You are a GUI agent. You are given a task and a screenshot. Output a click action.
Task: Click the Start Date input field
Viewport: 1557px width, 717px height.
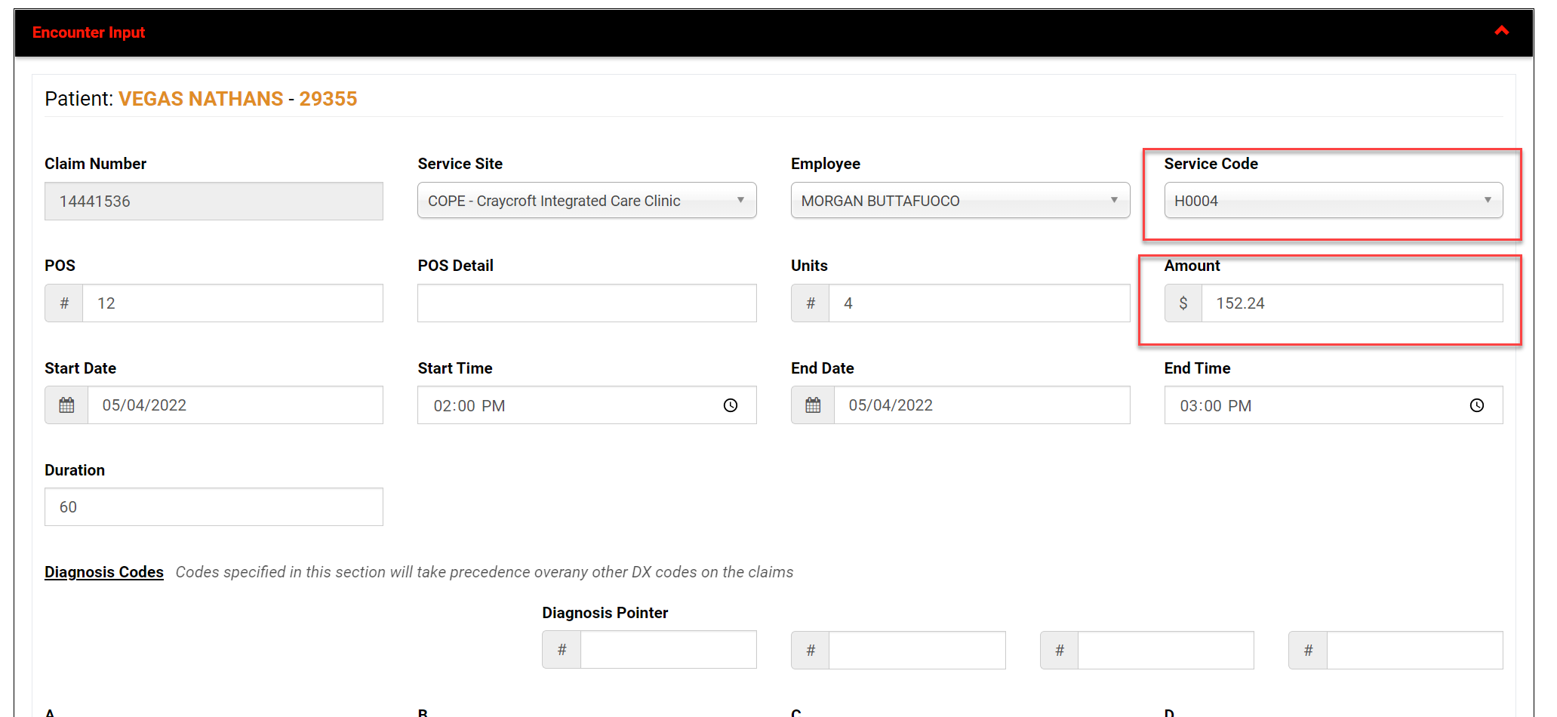coord(235,405)
